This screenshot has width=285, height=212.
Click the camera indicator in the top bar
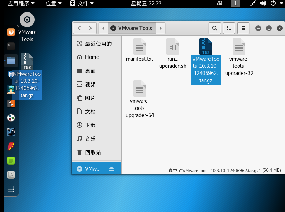219,4
